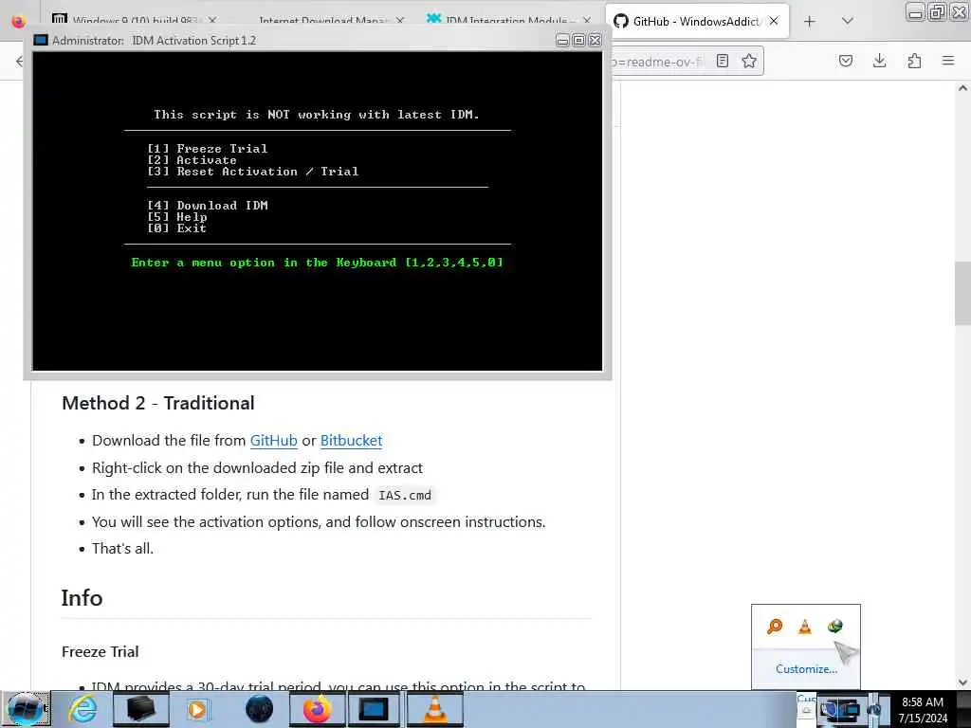
Task: Minimize the Firefox browser window
Action: tap(915, 11)
